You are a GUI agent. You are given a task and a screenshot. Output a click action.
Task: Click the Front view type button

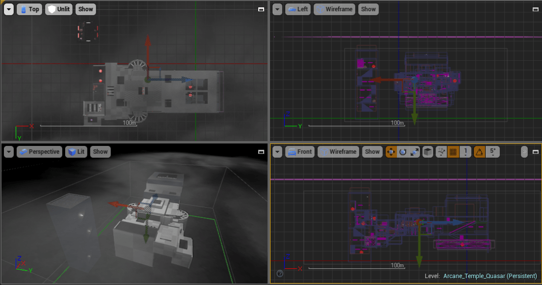(300, 152)
